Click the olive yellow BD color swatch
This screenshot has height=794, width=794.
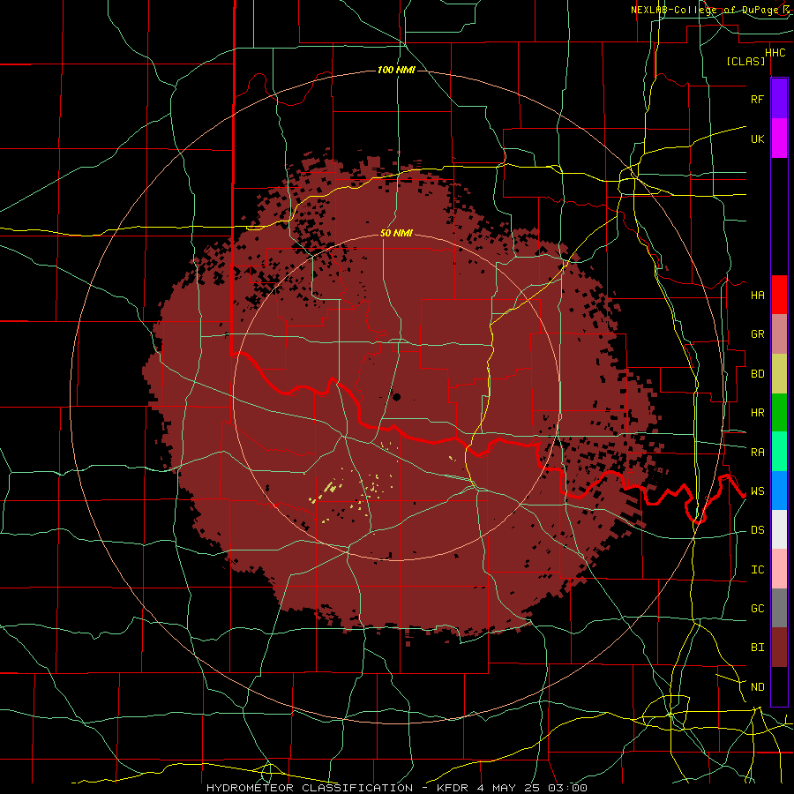pos(779,373)
